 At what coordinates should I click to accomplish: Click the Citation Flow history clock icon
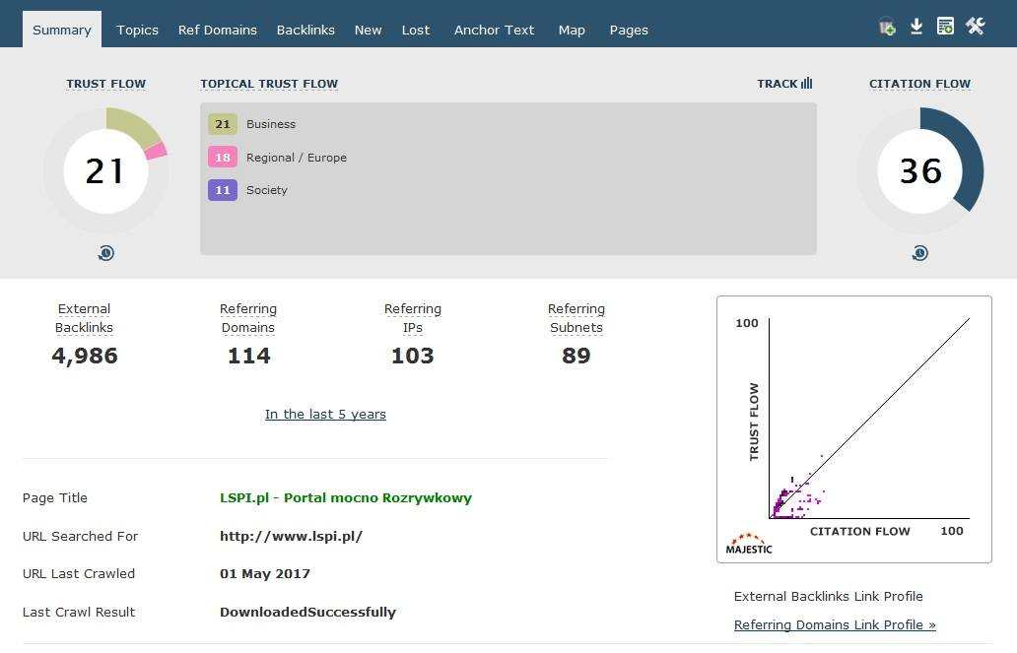tap(919, 253)
